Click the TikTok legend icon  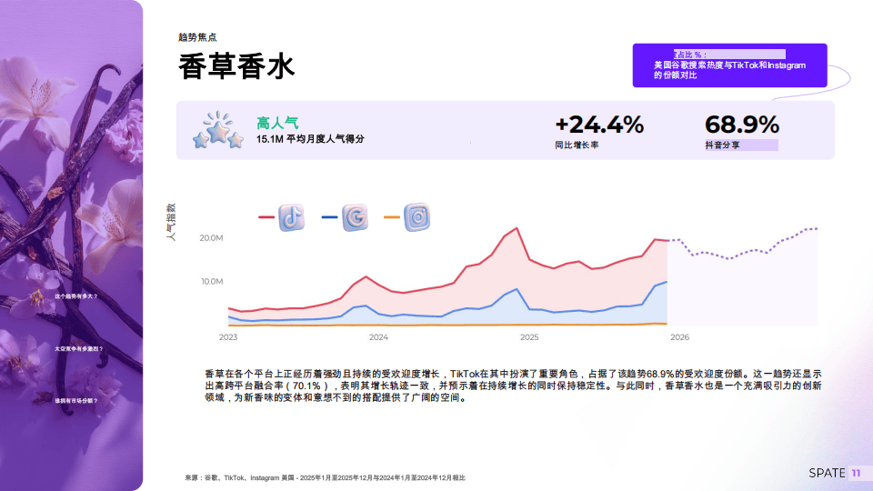(291, 217)
